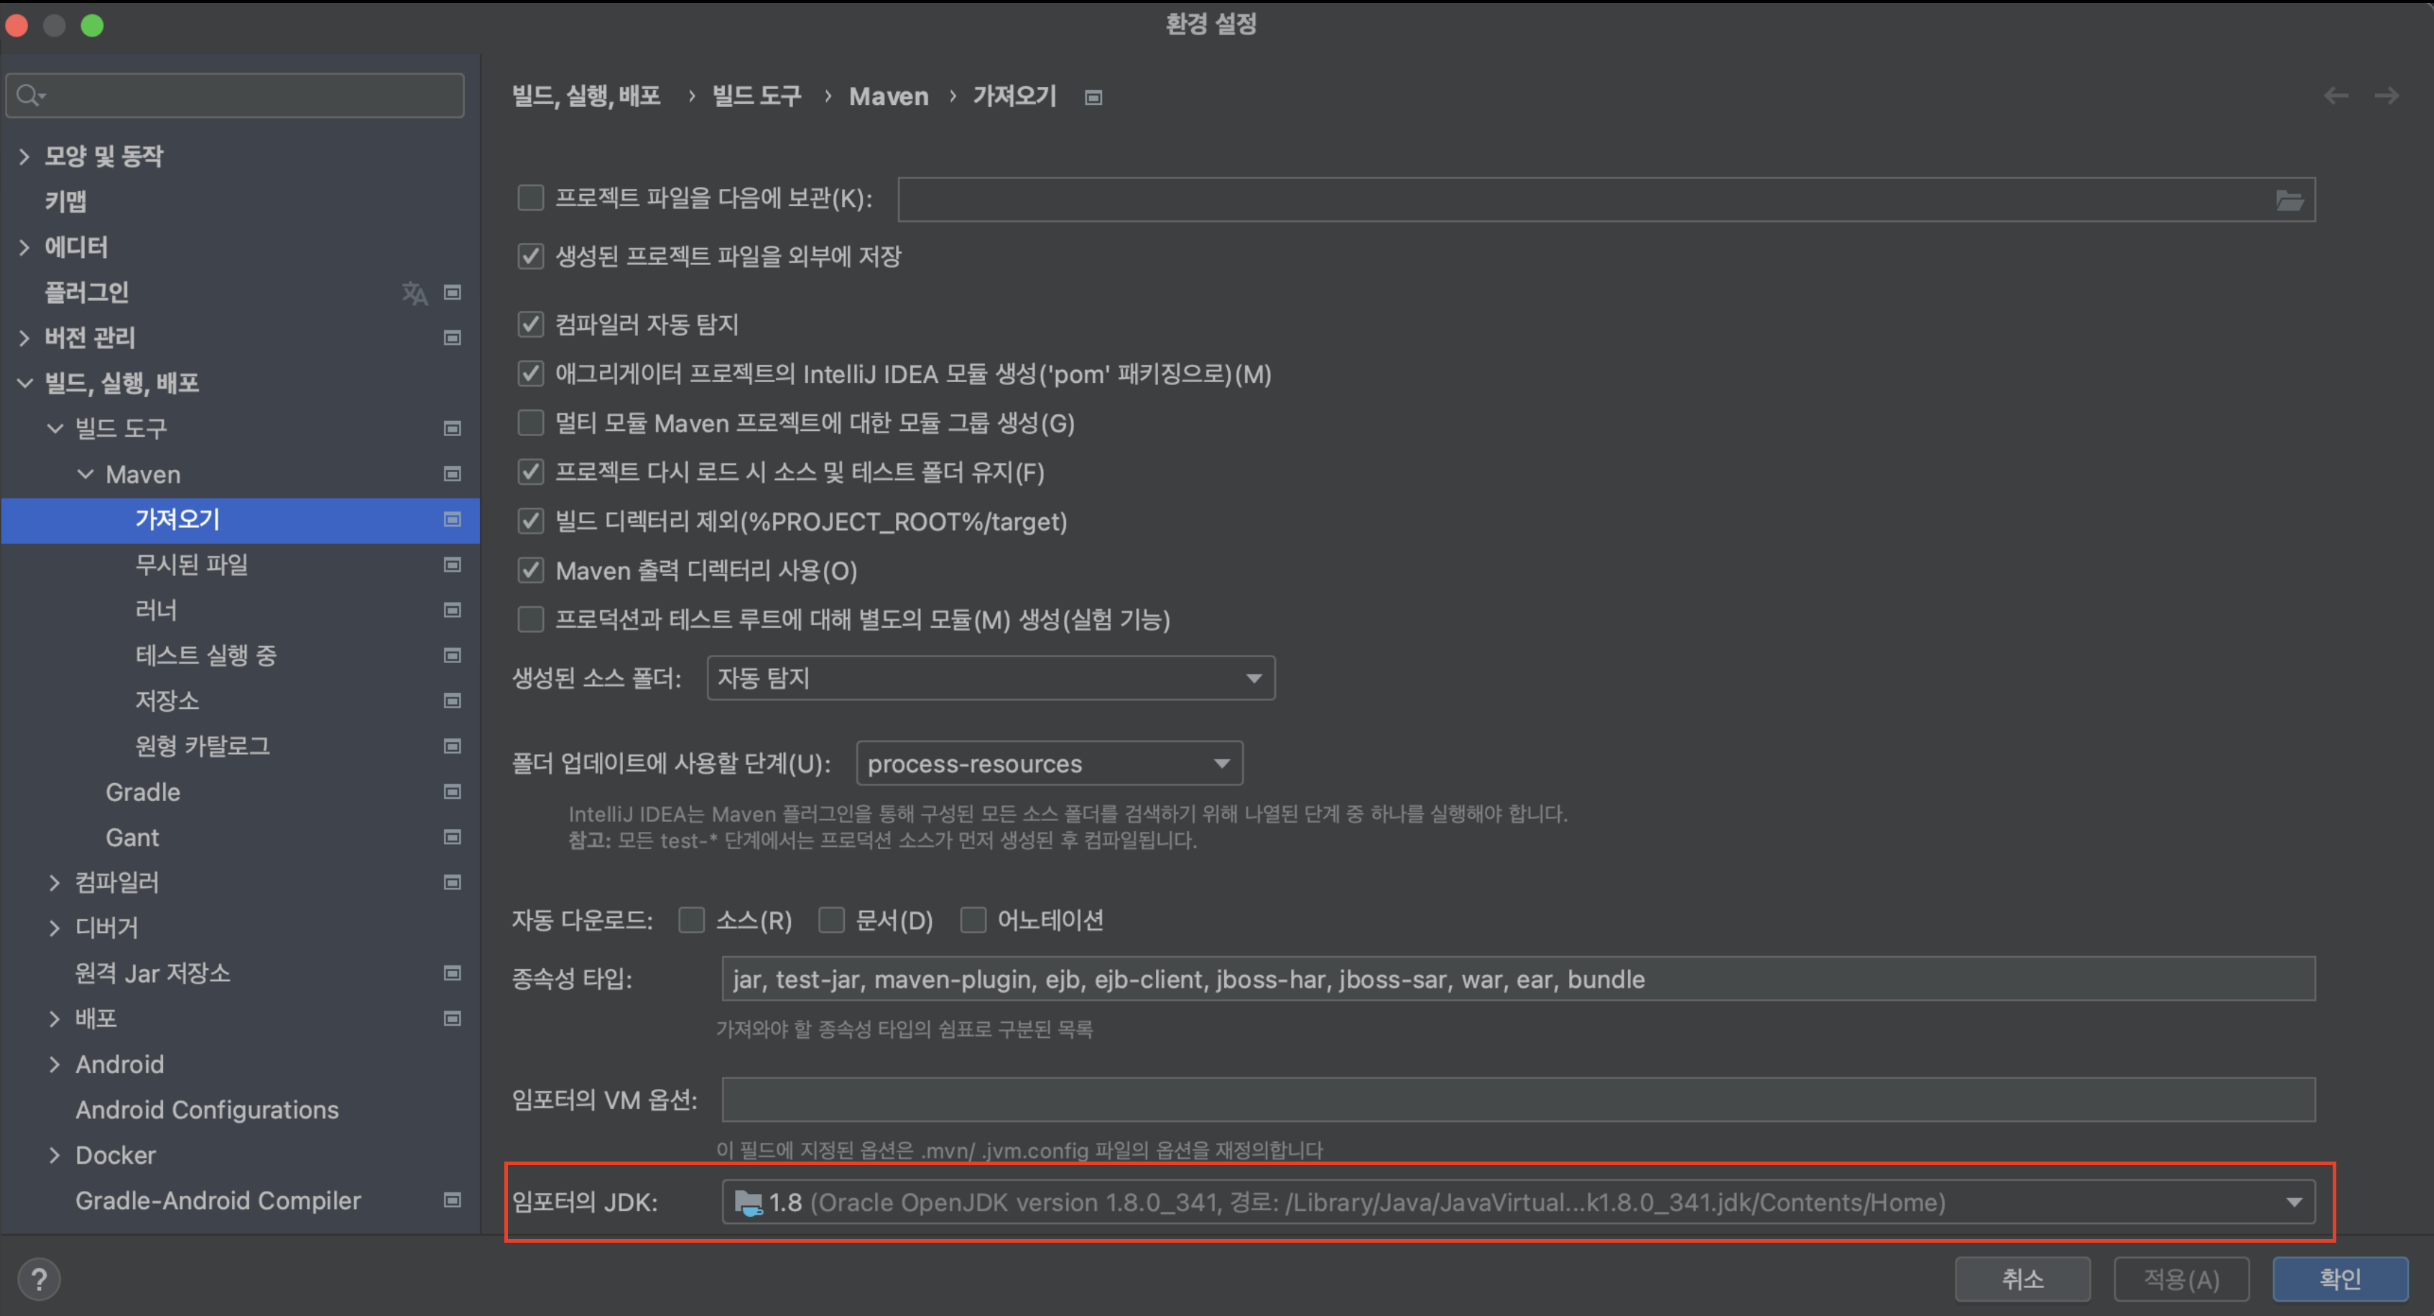Enable 소스(R) automatic download checkbox

(x=692, y=920)
